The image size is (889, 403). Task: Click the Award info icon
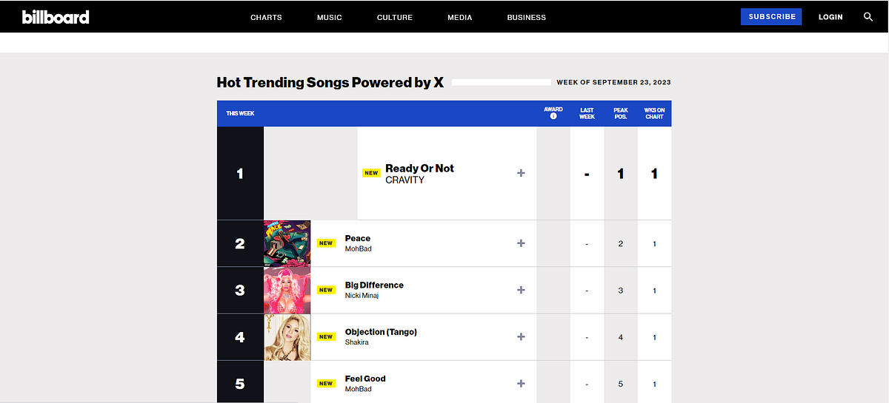click(x=553, y=116)
